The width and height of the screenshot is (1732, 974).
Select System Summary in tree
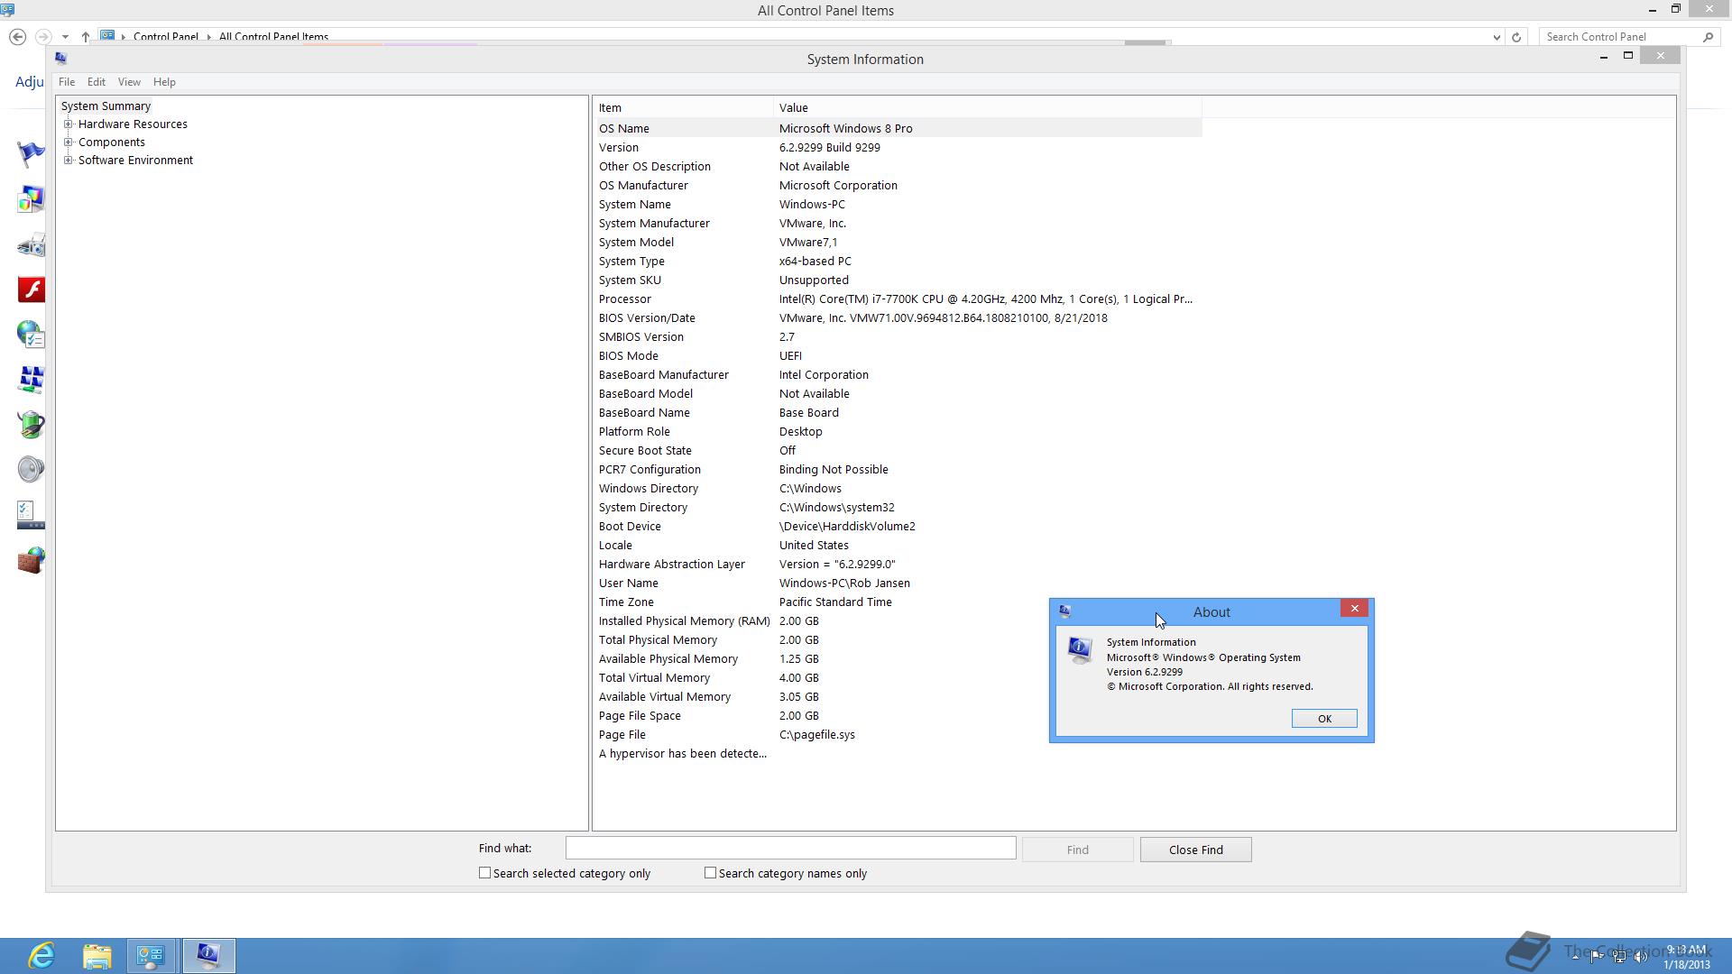pos(106,106)
